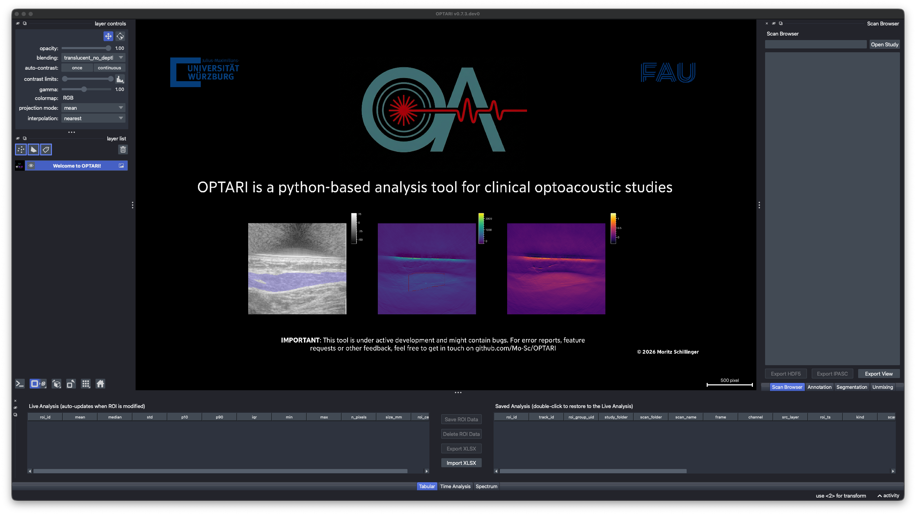The width and height of the screenshot is (916, 515).
Task: Click the n_pixels column header
Action: coord(358,417)
